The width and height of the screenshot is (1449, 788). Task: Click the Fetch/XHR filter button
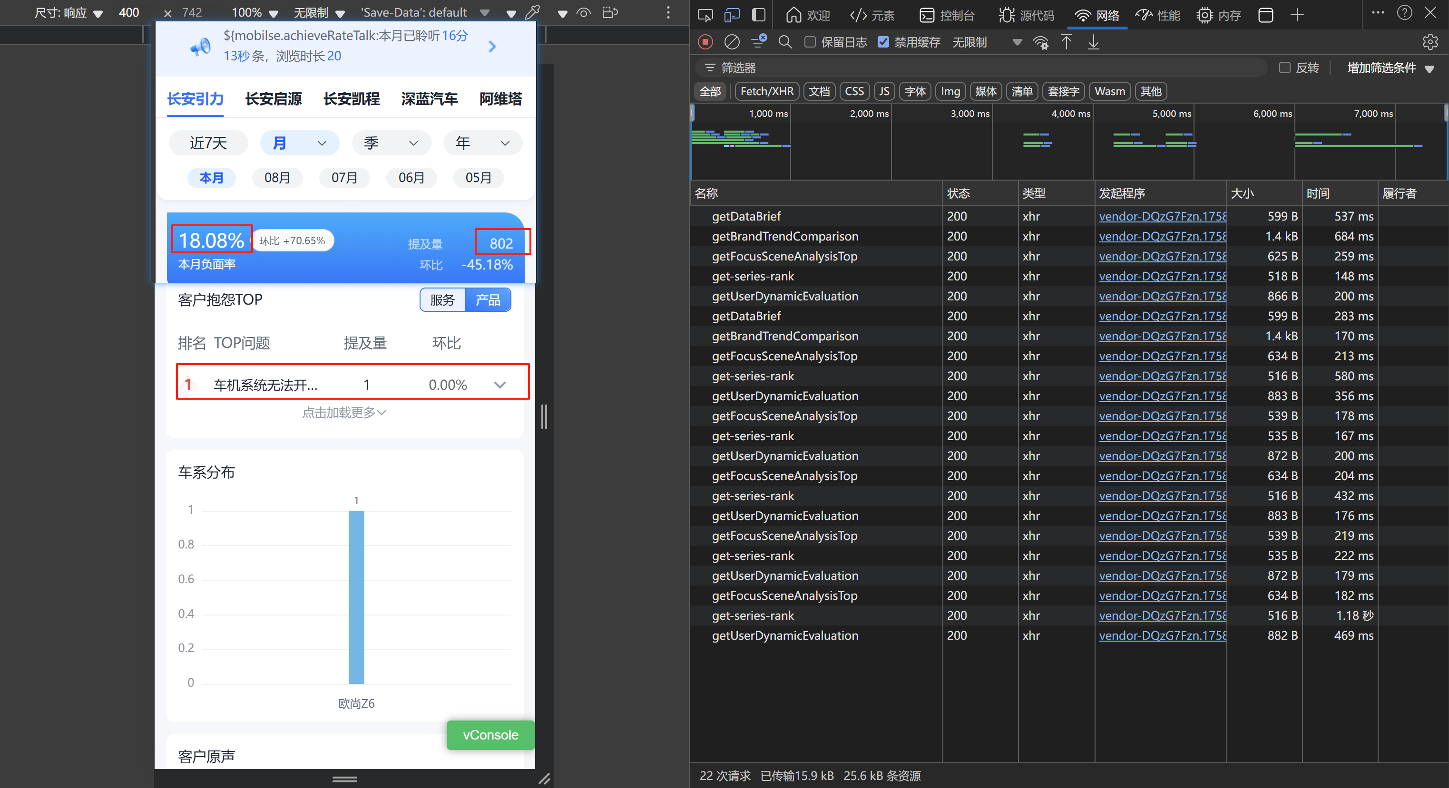[x=766, y=91]
